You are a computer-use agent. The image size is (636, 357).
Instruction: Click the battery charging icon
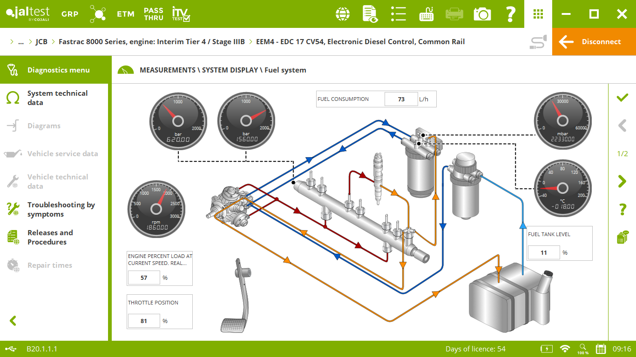[547, 349]
